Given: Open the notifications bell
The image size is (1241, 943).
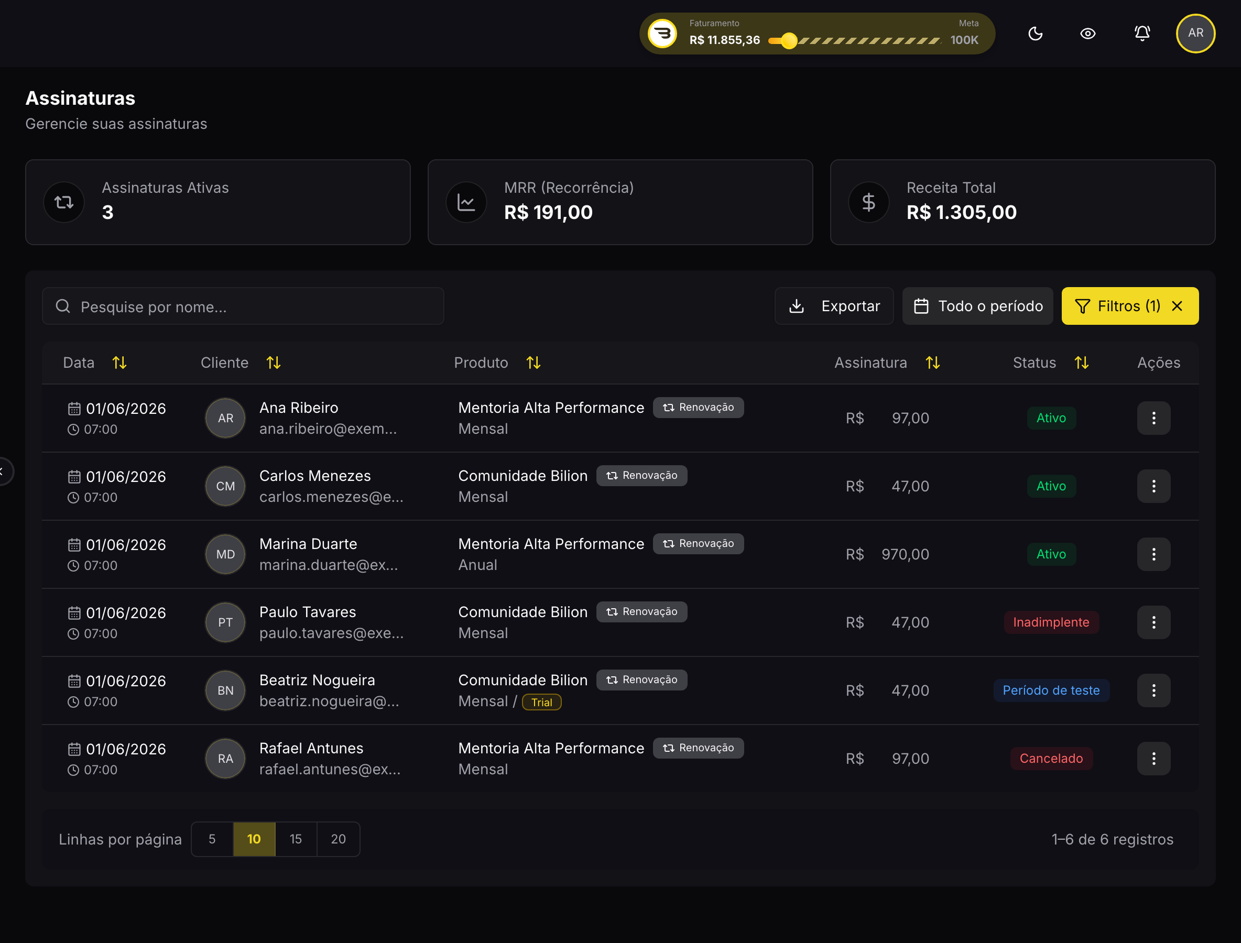Looking at the screenshot, I should (x=1142, y=33).
